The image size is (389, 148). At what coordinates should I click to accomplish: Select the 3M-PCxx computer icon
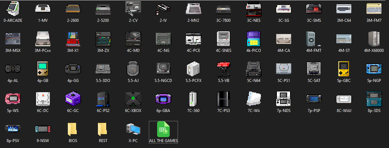pos(43,39)
